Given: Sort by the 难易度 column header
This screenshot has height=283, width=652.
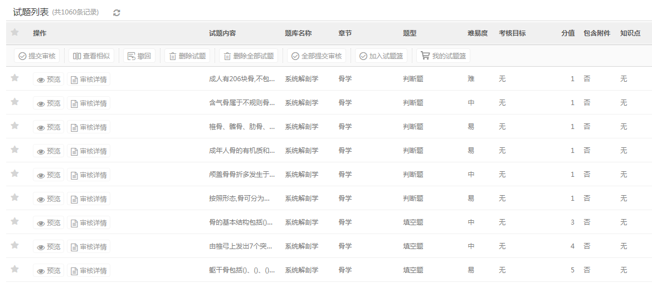Looking at the screenshot, I should point(478,33).
